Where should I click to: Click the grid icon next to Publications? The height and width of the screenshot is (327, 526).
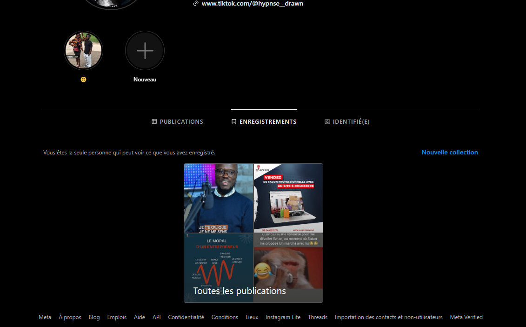coord(154,122)
